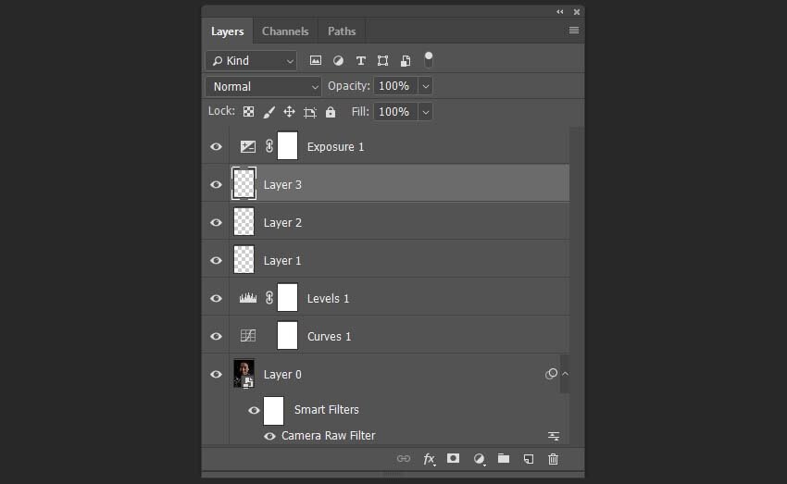Open Fill slider dropdown arrow
The height and width of the screenshot is (484, 787).
426,112
